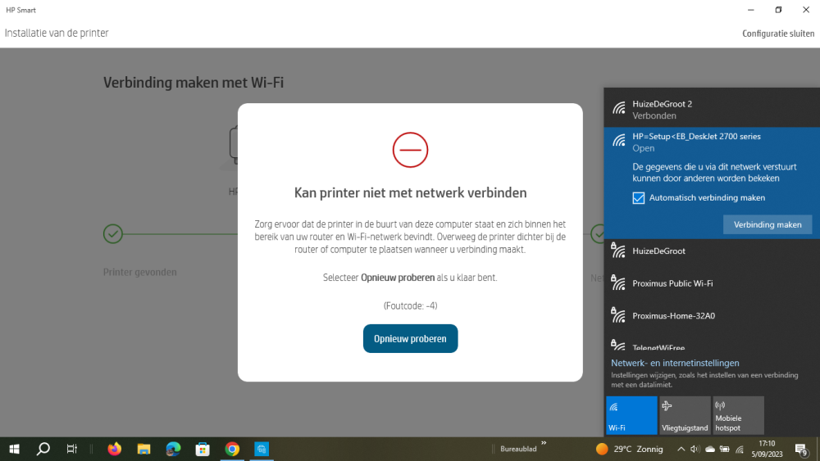Click the Printer gevonden checkmark step
The width and height of the screenshot is (820, 461).
pyautogui.click(x=113, y=234)
